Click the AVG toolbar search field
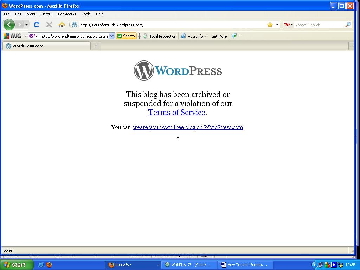The height and width of the screenshot is (270, 360). coord(74,36)
